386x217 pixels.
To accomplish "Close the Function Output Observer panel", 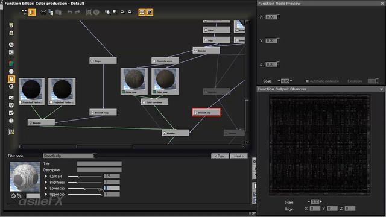I will pos(382,89).
